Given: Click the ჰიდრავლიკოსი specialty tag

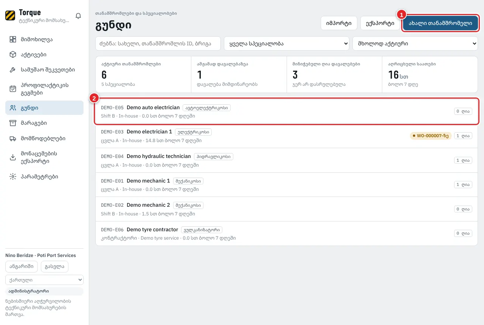Looking at the screenshot, I should click(214, 156).
